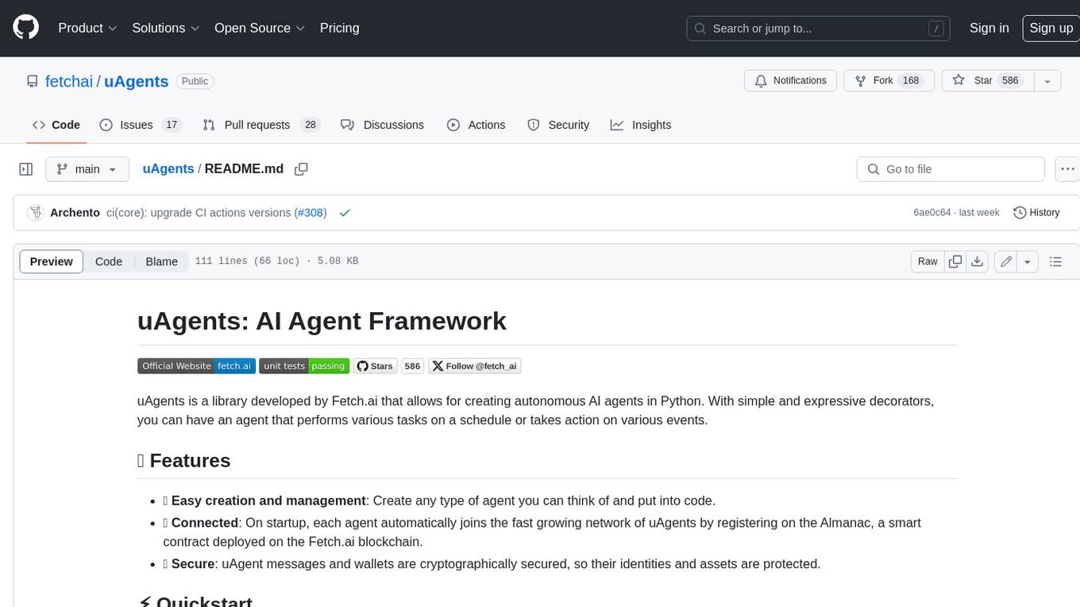Click the 586 stars count badge

point(412,366)
